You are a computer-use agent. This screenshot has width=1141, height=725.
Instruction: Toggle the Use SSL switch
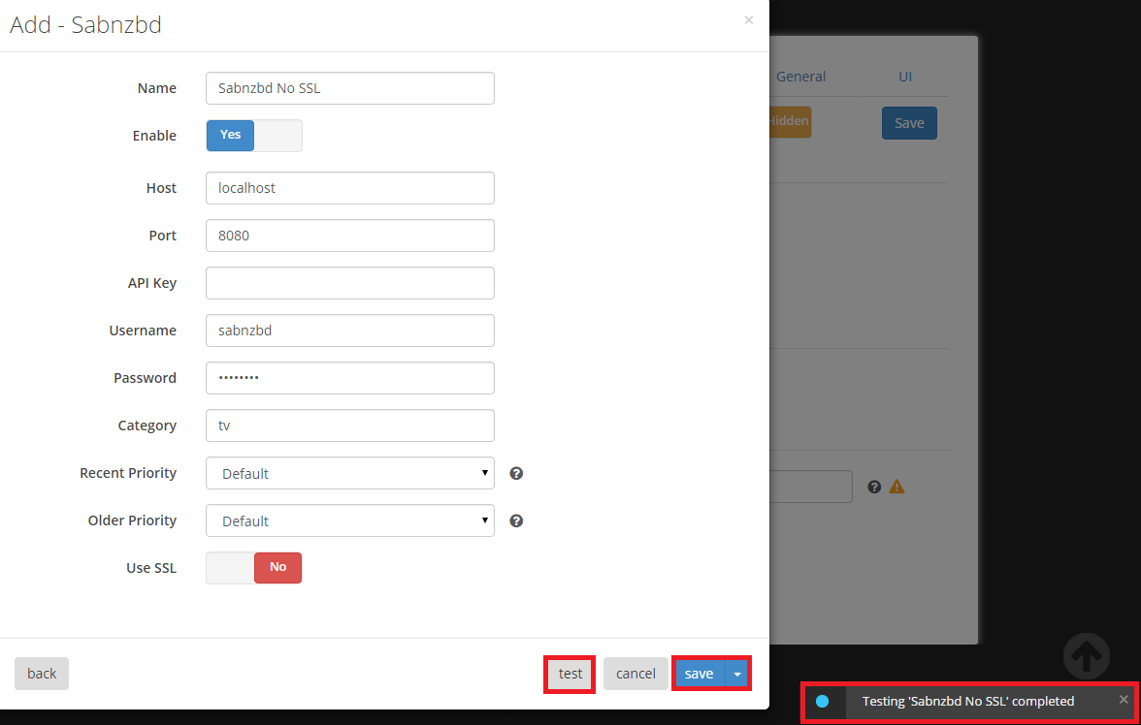pos(253,568)
